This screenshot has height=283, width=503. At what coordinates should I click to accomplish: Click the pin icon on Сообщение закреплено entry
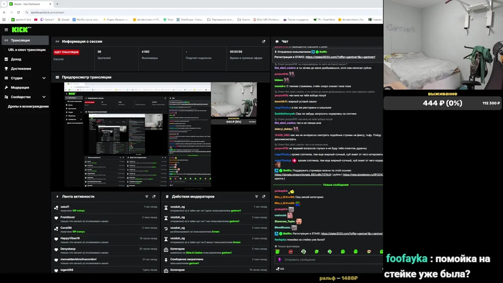pos(166,261)
